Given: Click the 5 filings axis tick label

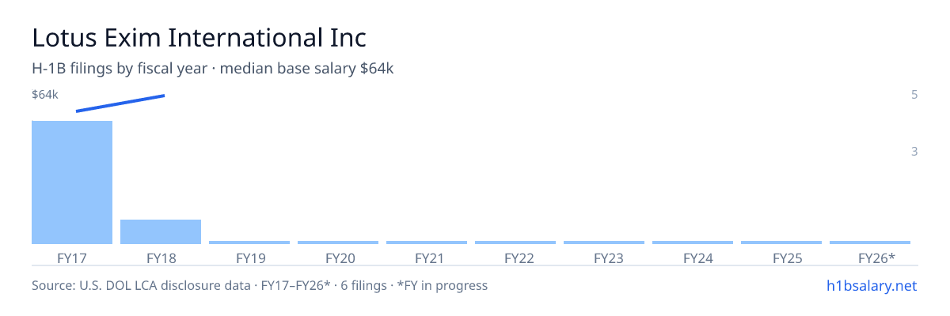Looking at the screenshot, I should pyautogui.click(x=914, y=95).
